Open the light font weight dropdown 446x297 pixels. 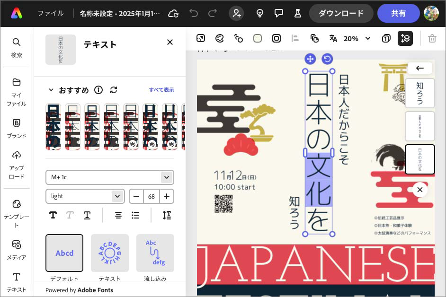[x=85, y=196]
